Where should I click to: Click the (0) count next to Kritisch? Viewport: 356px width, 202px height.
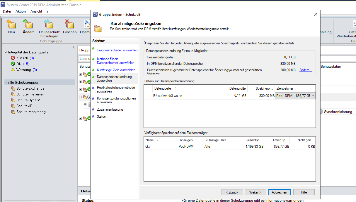(32, 58)
